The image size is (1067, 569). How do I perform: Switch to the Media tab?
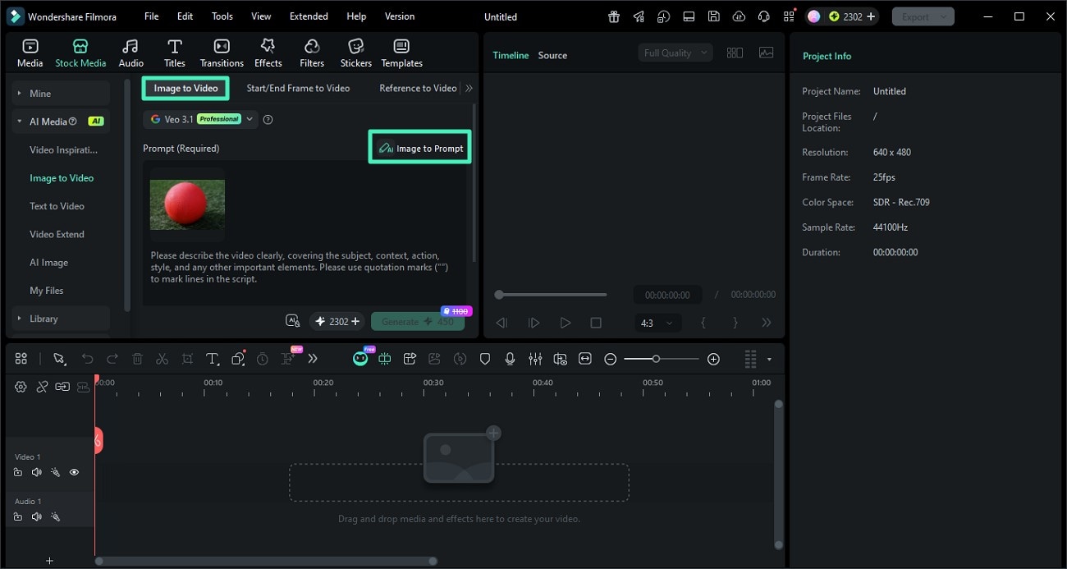pyautogui.click(x=30, y=53)
